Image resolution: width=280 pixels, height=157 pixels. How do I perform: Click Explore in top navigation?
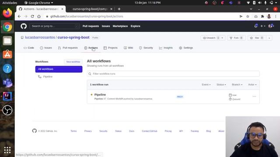[135, 26]
